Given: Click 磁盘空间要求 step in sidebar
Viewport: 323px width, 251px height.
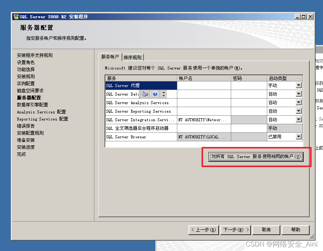Looking at the screenshot, I should [x=30, y=91].
